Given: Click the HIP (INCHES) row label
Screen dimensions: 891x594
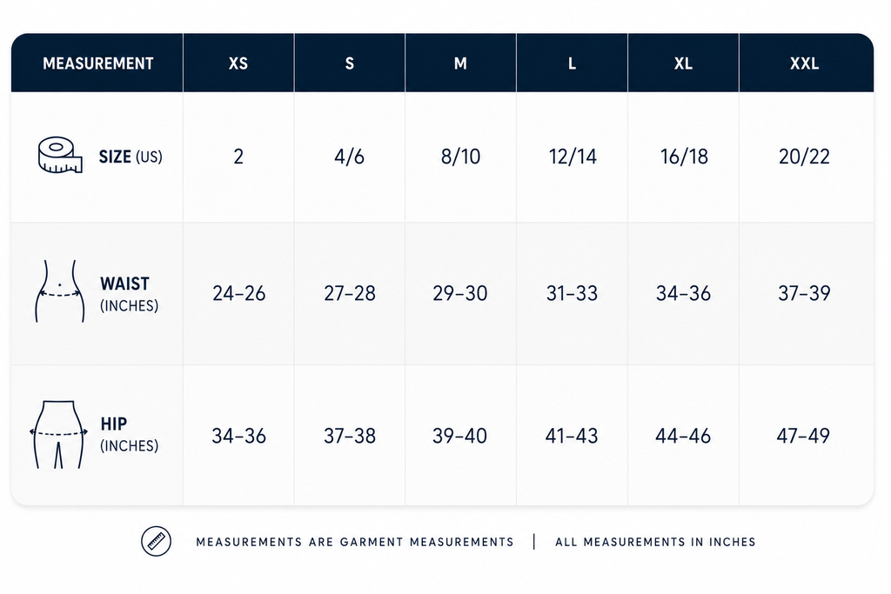Looking at the screenshot, I should tap(129, 435).
